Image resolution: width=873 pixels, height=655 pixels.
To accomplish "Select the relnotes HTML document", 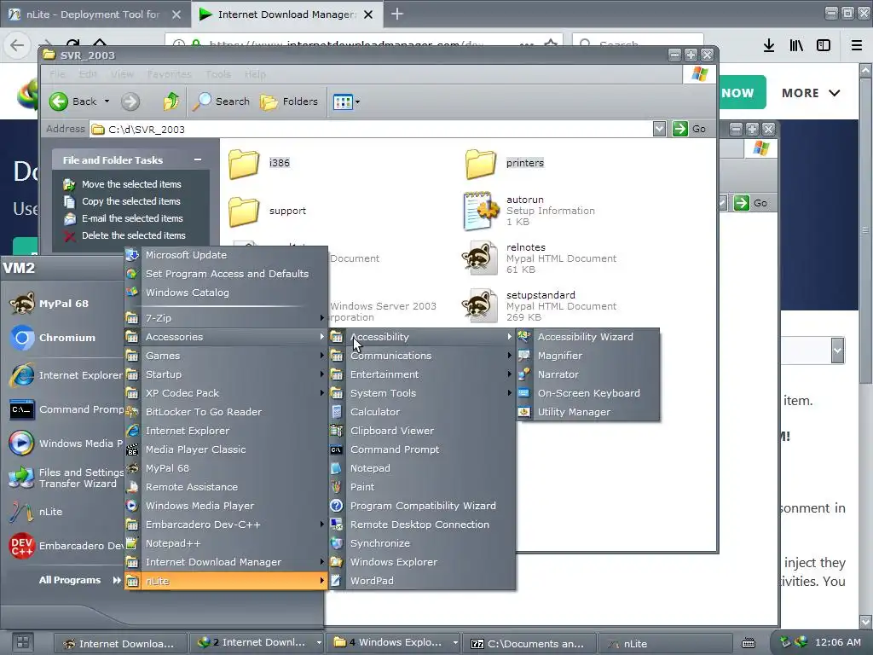I will pos(539,258).
